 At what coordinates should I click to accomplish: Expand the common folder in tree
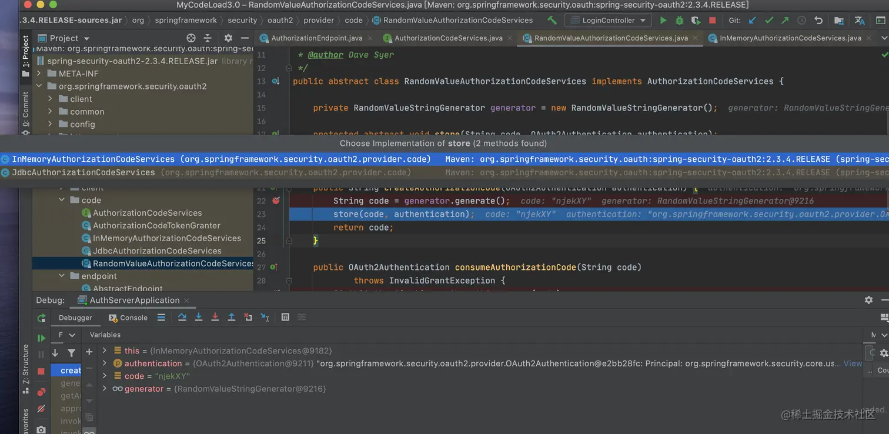51,111
